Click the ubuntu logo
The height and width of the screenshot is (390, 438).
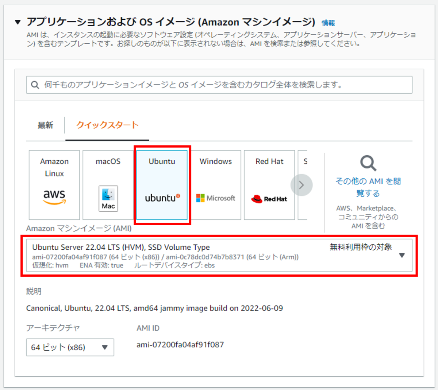pos(162,198)
